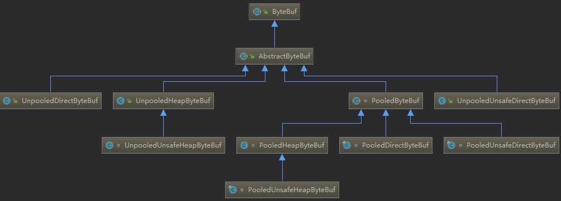This screenshot has width=561, height=201.
Task: Select the PooledByteBuf node label
Action: [396, 101]
